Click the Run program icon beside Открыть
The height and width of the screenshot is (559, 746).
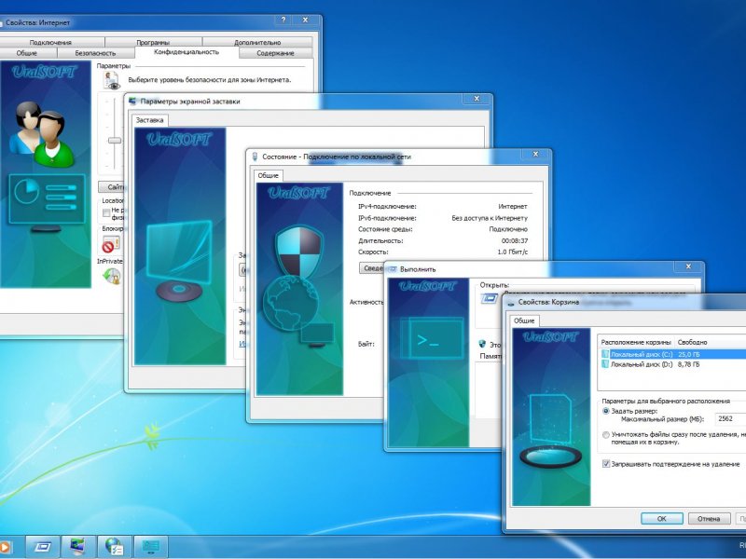(x=489, y=298)
